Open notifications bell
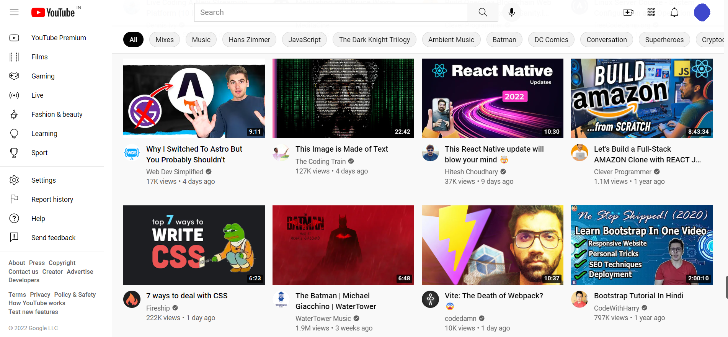Viewport: 728px width, 337px height. point(674,12)
